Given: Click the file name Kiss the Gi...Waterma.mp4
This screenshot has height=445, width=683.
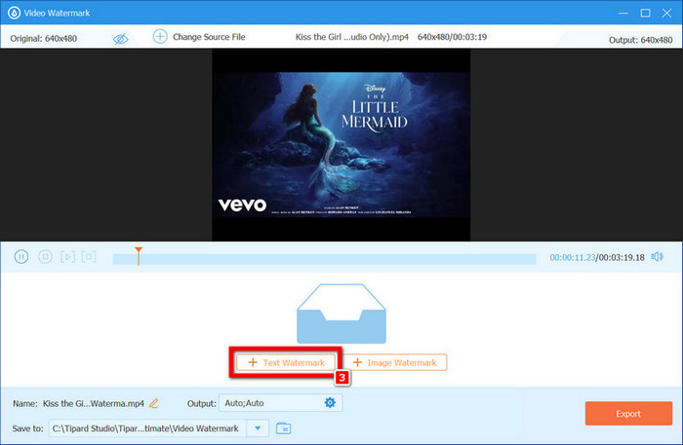Looking at the screenshot, I should pyautogui.click(x=94, y=404).
